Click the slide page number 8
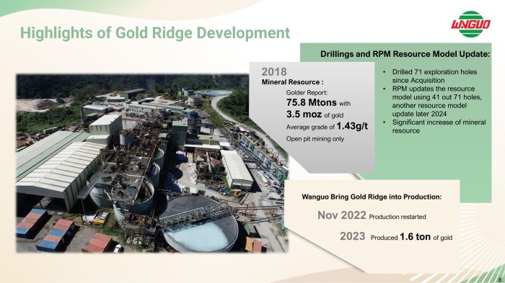 (x=499, y=280)
